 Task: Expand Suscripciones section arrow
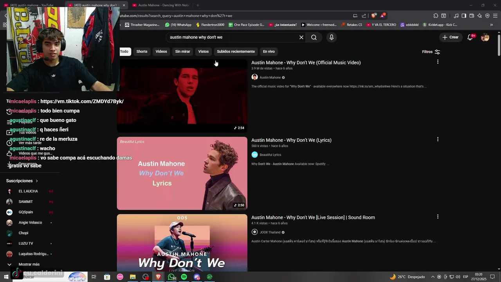click(37, 181)
